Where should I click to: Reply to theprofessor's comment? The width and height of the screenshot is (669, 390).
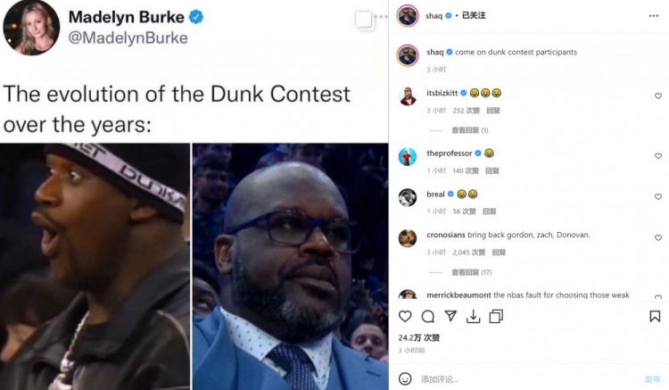point(491,170)
